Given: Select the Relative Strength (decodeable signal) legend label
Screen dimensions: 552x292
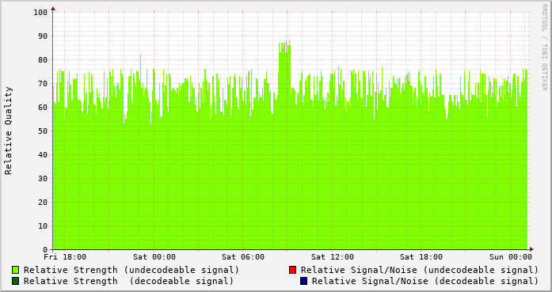Looking at the screenshot, I should coord(128,281).
